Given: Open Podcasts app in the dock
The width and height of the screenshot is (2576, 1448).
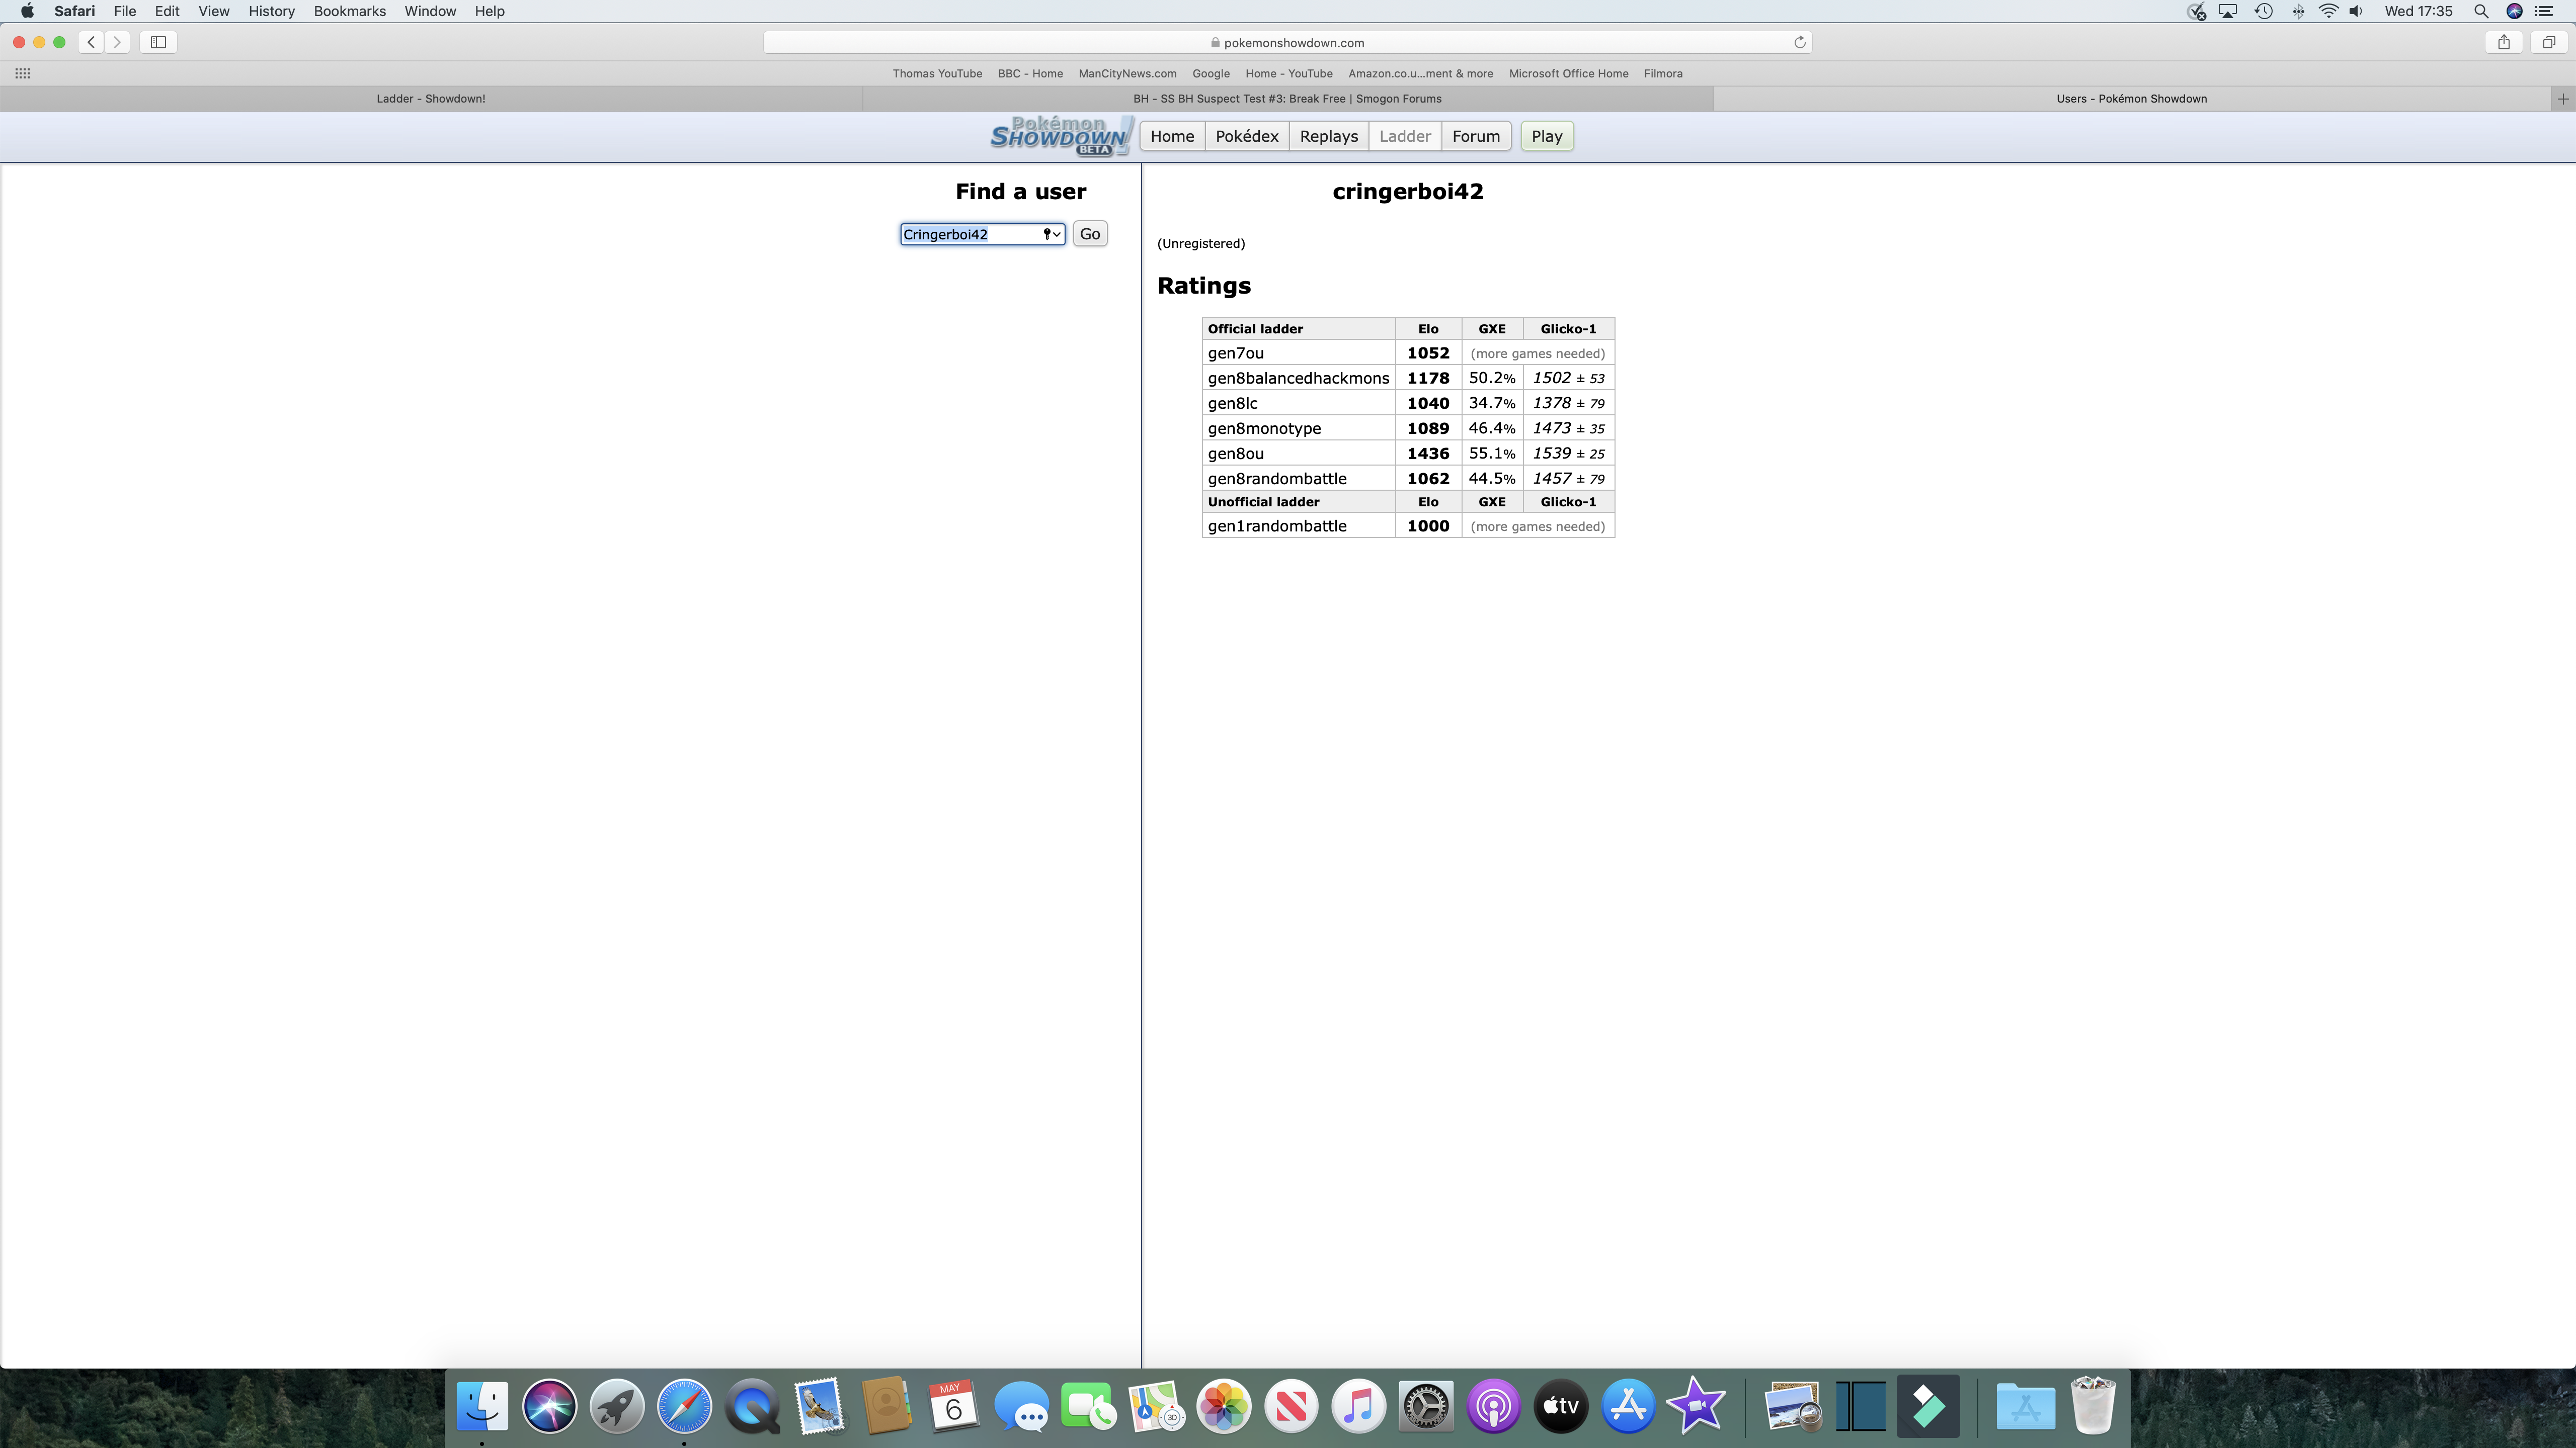Looking at the screenshot, I should click(x=1493, y=1406).
